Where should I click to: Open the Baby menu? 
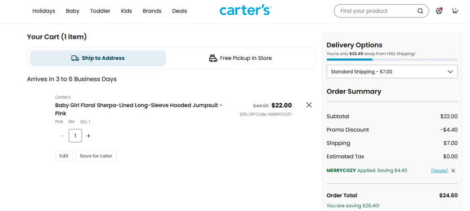coord(73,11)
